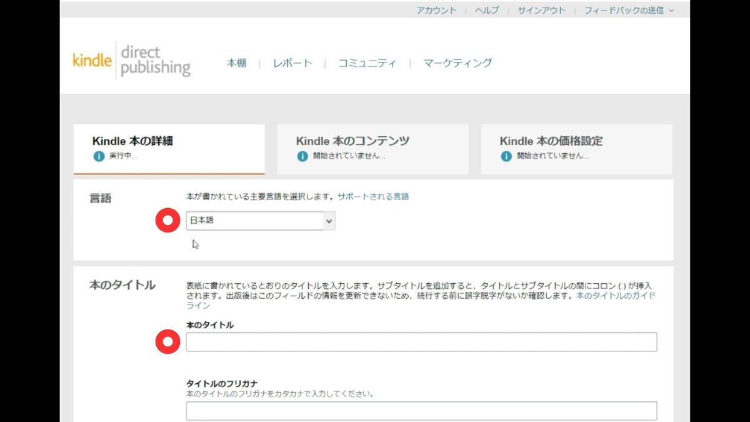Click 開始されていません status under 本の価格設定
The height and width of the screenshot is (422, 750).
[x=552, y=156]
